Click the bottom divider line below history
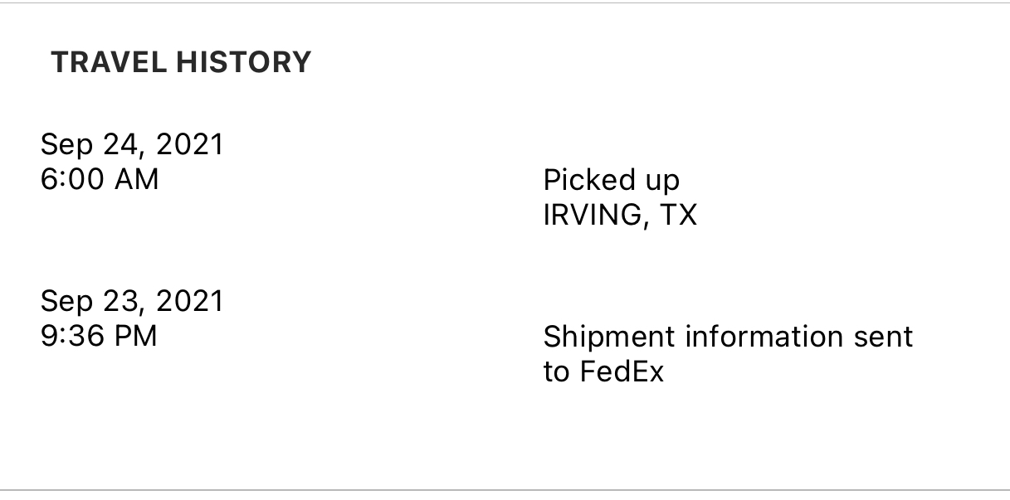Screen dimensions: 1010x500 point(505,490)
